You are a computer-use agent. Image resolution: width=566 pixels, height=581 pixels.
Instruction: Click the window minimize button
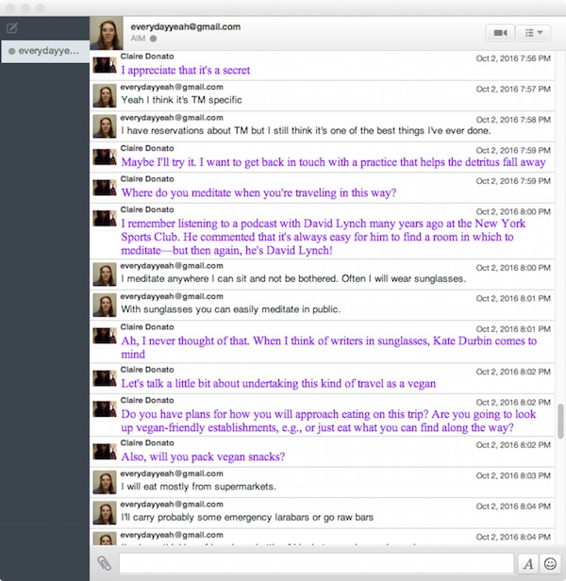25,8
